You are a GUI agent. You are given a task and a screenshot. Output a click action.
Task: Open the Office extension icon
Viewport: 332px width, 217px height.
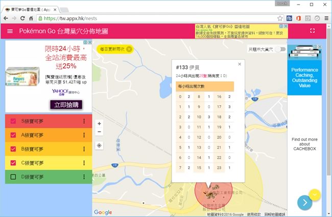(299, 18)
